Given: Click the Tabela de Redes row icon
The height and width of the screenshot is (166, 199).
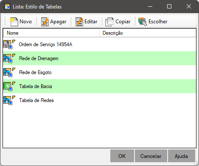Looking at the screenshot, I should click(x=9, y=100).
